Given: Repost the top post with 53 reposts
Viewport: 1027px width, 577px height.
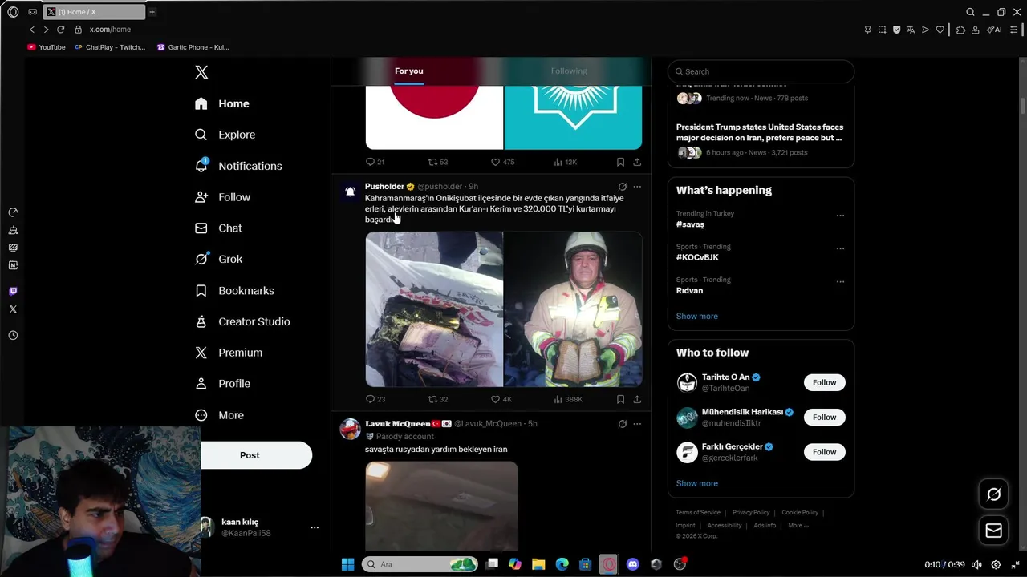Looking at the screenshot, I should pyautogui.click(x=438, y=162).
